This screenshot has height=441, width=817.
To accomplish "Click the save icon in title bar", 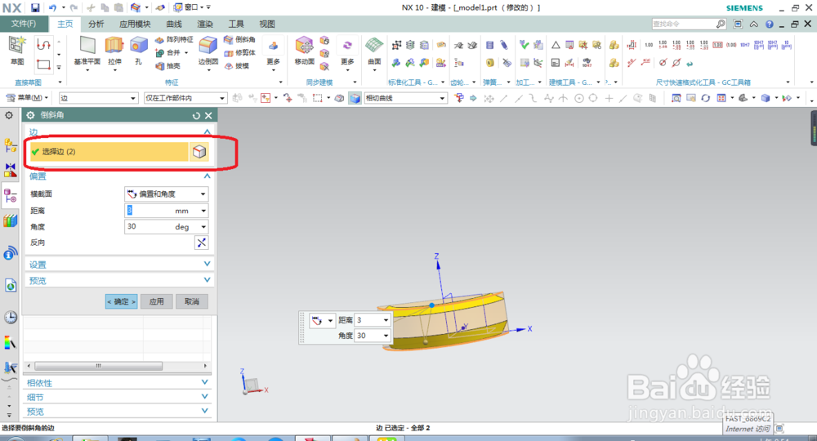I will click(35, 8).
